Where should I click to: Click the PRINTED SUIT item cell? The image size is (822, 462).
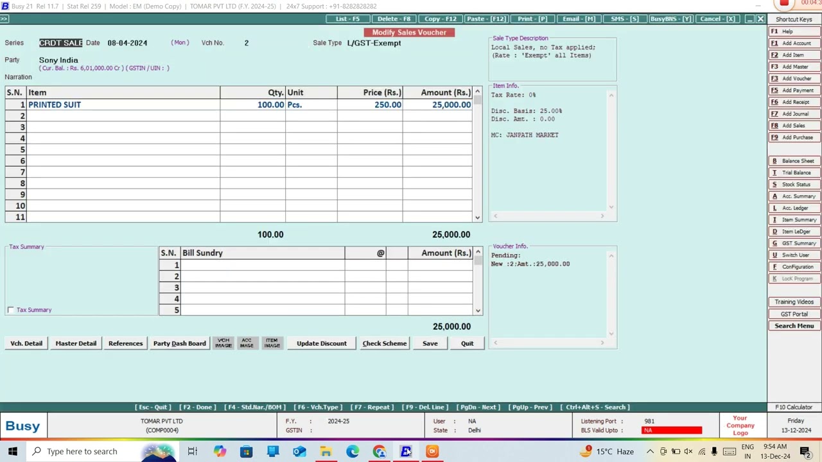click(x=123, y=105)
